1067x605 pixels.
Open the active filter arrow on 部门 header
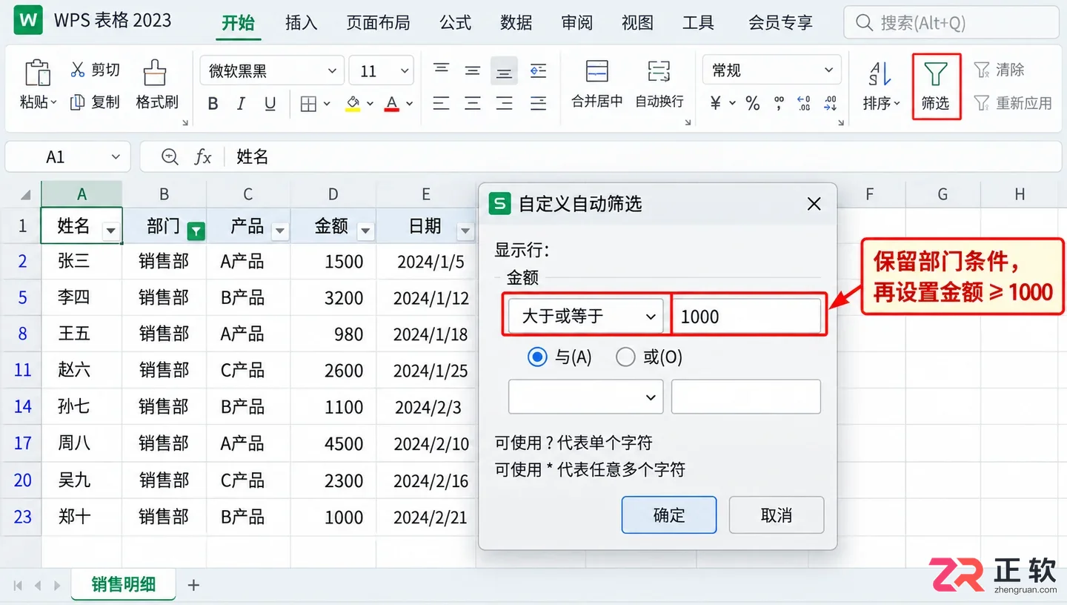click(x=196, y=231)
